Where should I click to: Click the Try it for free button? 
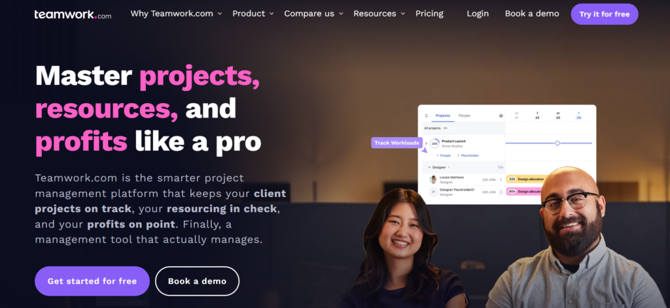605,14
